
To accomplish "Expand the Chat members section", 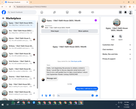I will tap(117, 50).
